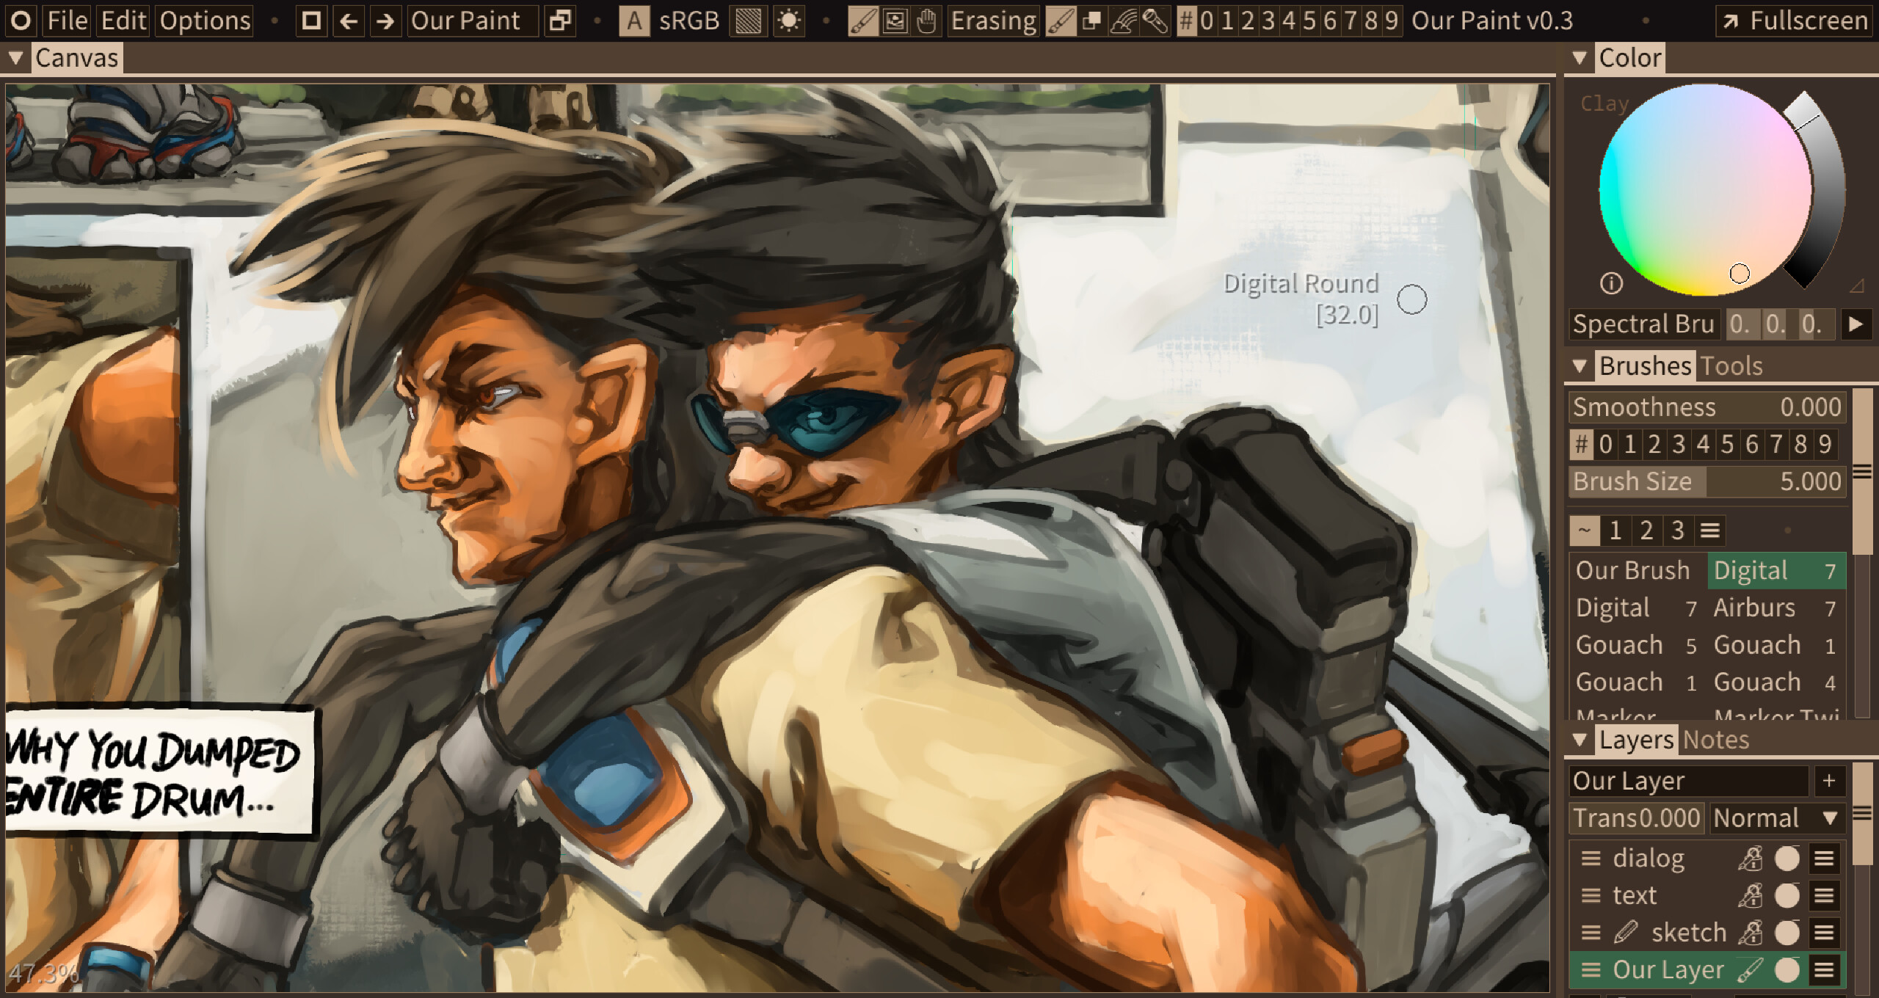Open the Normal blend mode dropdown

pos(1776,818)
